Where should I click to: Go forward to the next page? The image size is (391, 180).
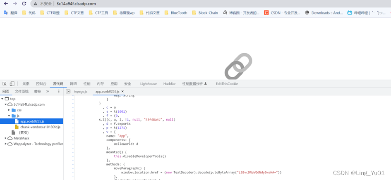pos(15,4)
